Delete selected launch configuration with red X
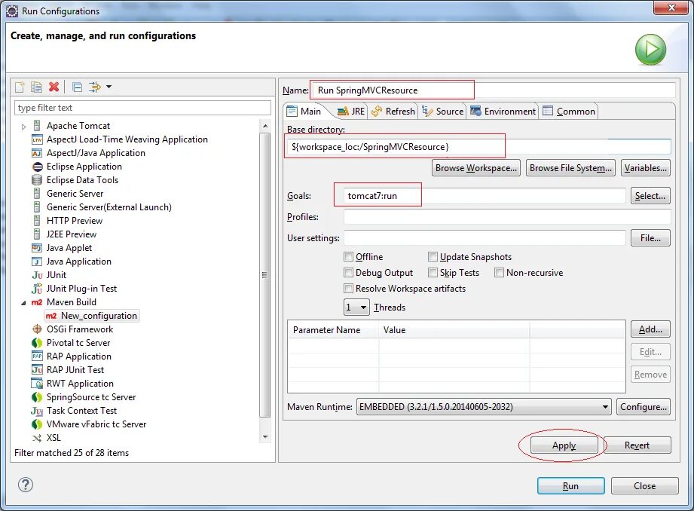Image resolution: width=694 pixels, height=511 pixels. click(54, 87)
